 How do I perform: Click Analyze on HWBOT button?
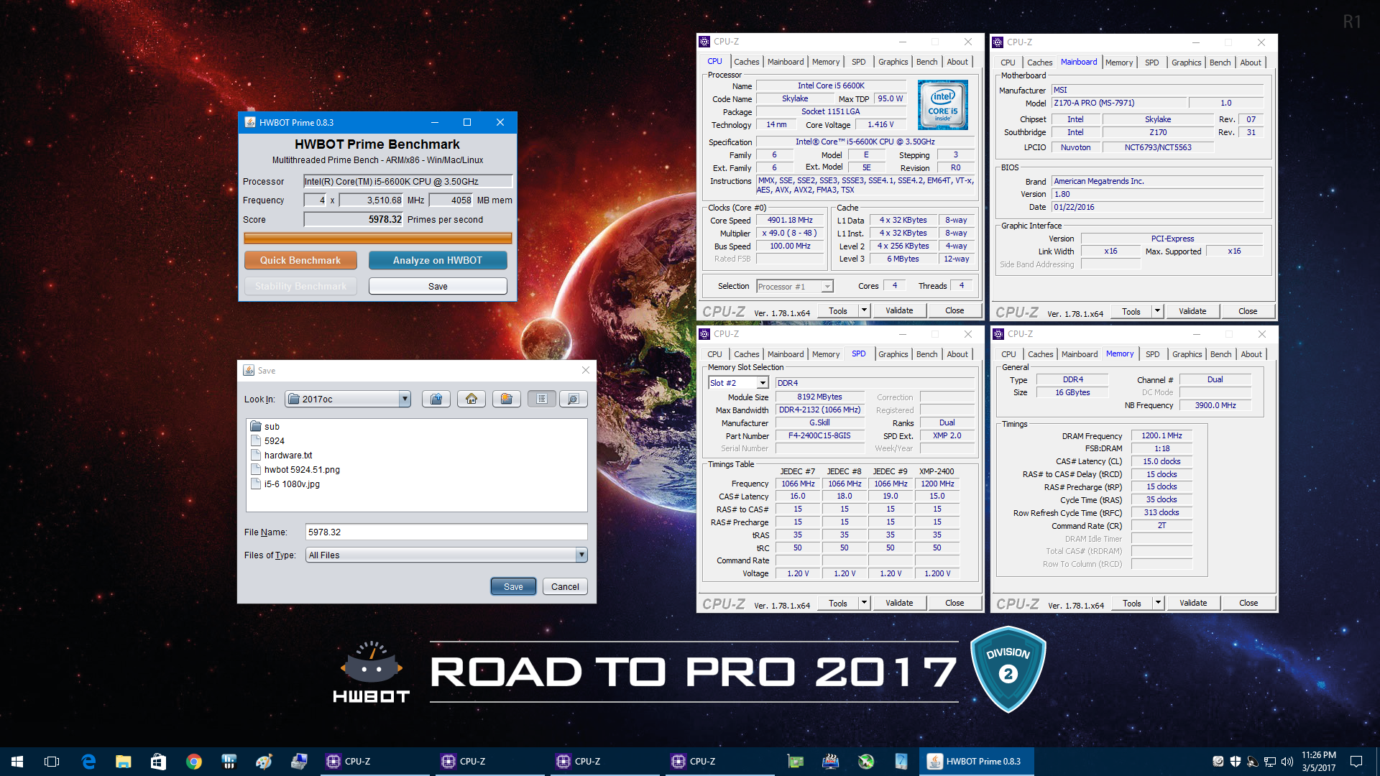438,260
